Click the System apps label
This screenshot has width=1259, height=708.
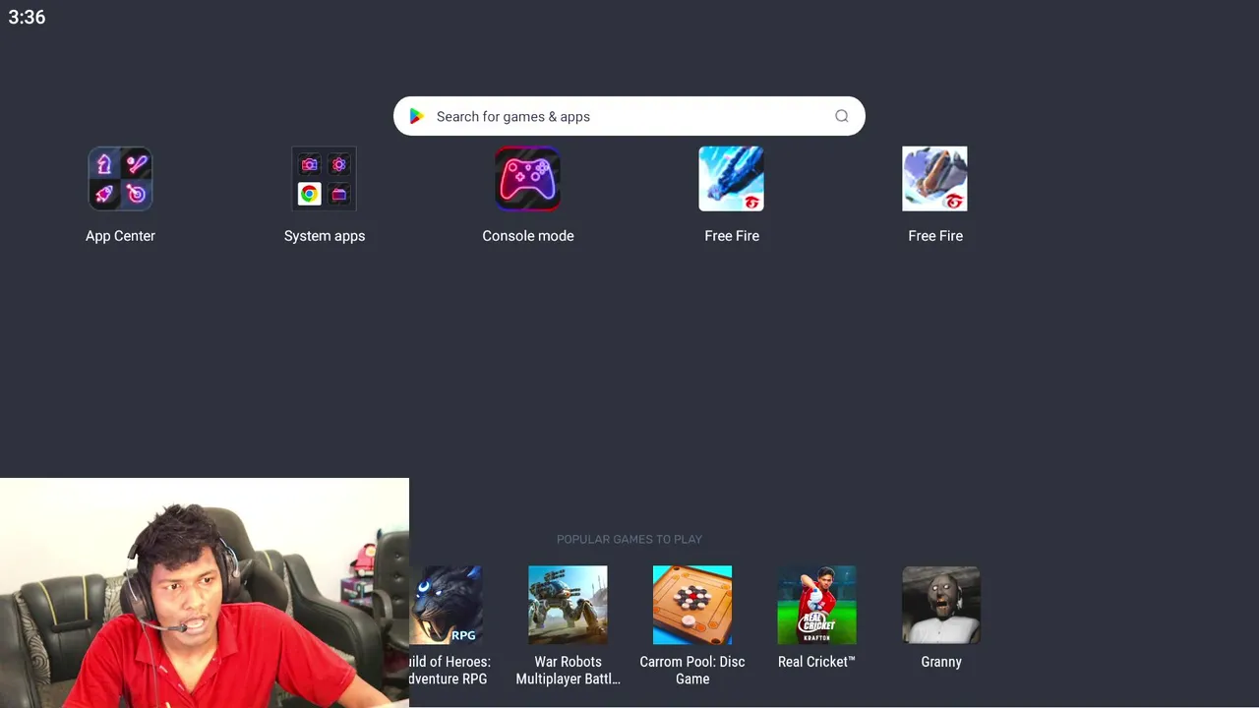click(x=325, y=236)
